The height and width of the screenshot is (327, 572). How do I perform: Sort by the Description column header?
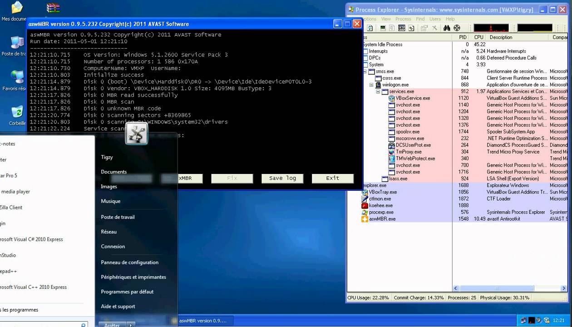tap(501, 37)
